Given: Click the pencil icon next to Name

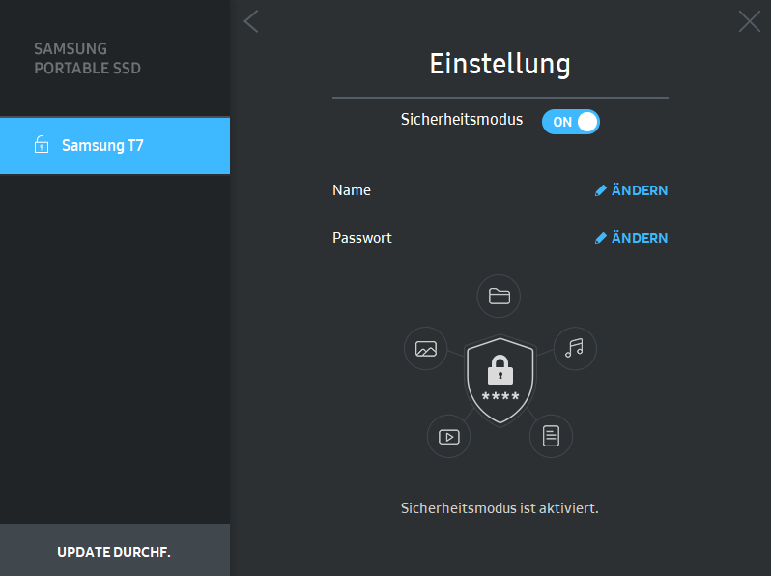Looking at the screenshot, I should (x=601, y=191).
